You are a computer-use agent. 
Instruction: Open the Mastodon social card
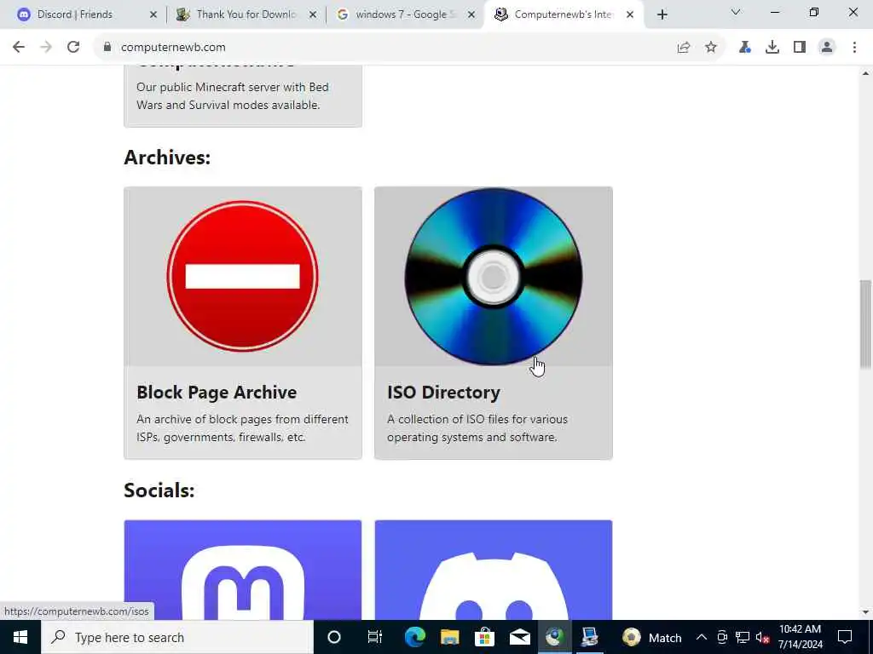pyautogui.click(x=243, y=570)
